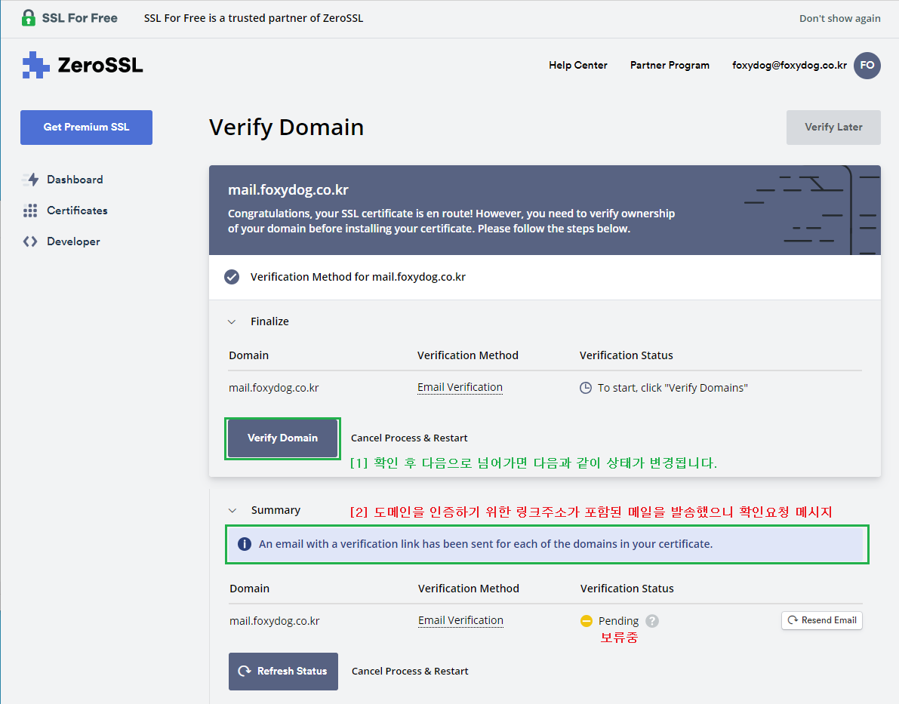Click the Pending status text

tap(618, 621)
